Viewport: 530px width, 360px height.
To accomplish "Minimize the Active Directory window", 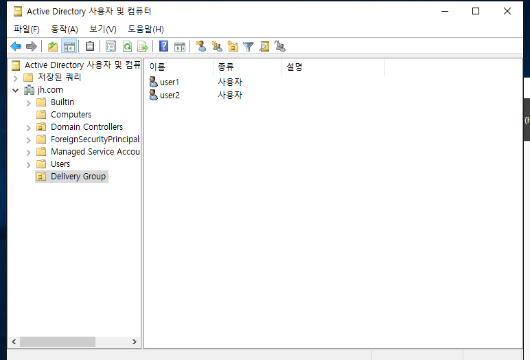I will [x=445, y=11].
